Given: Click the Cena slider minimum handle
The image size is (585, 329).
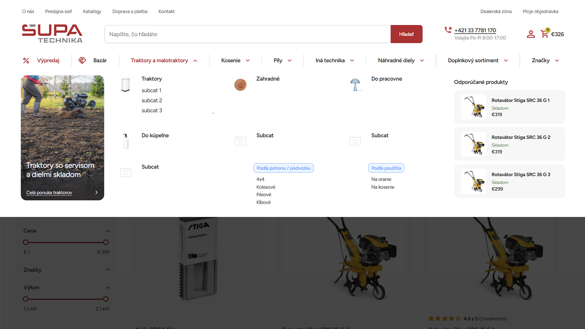Looking at the screenshot, I should click(x=26, y=242).
